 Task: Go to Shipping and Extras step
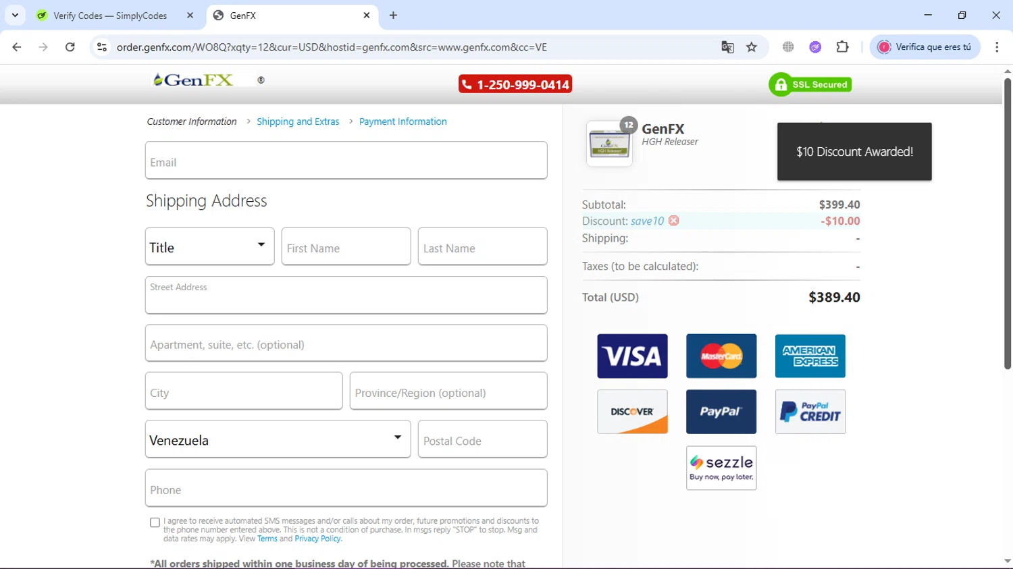298,121
